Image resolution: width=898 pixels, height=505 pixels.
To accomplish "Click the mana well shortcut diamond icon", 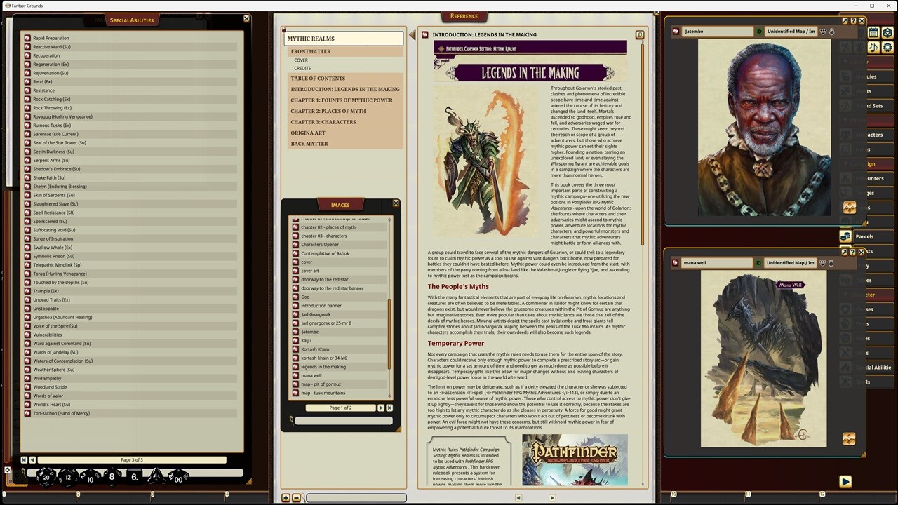I will (x=849, y=438).
